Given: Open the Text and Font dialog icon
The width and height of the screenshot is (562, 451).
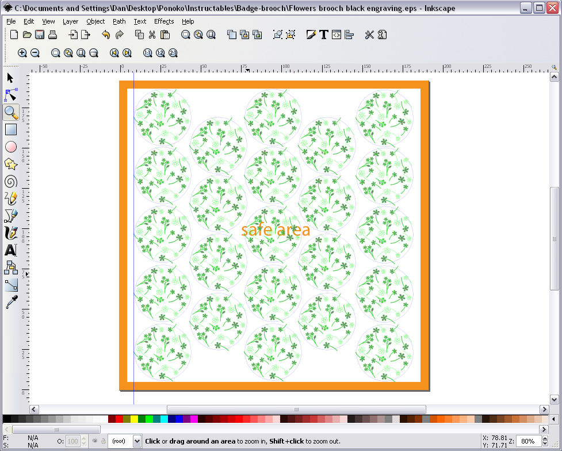Looking at the screenshot, I should 324,35.
